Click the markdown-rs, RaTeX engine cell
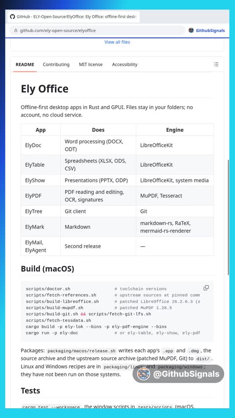 click(175, 227)
